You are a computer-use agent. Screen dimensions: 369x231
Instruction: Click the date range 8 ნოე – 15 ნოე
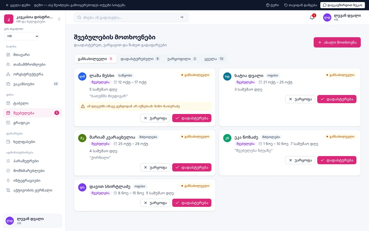point(131,193)
